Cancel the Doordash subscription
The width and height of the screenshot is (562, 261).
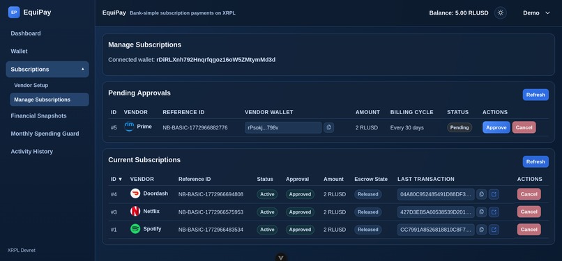(529, 194)
